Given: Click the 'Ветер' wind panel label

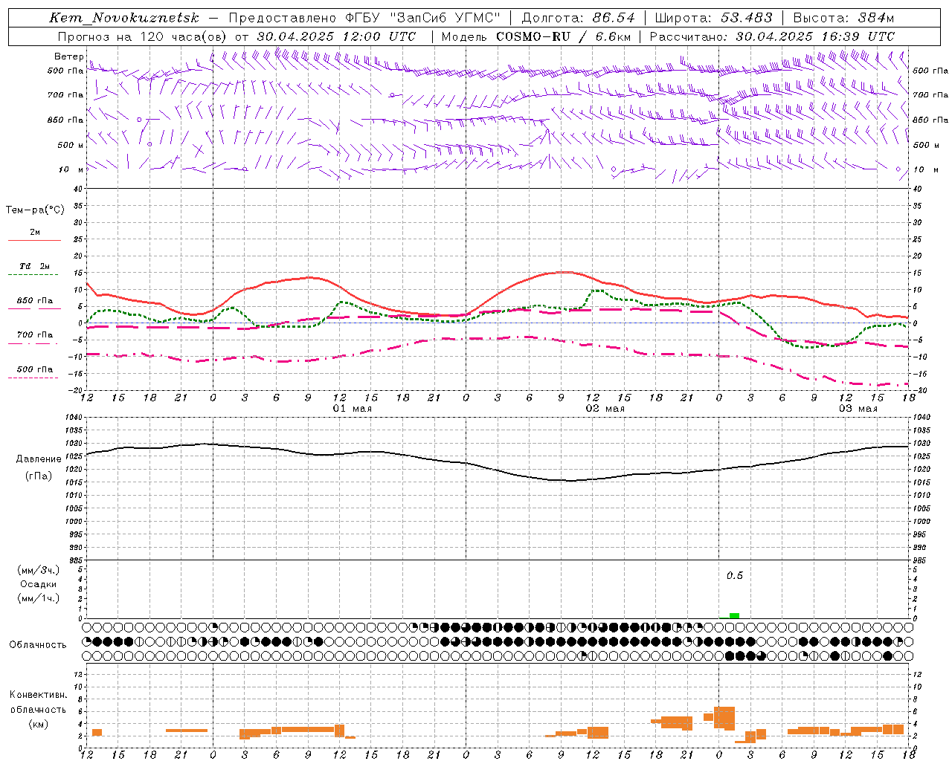Looking at the screenshot, I should click(x=68, y=56).
